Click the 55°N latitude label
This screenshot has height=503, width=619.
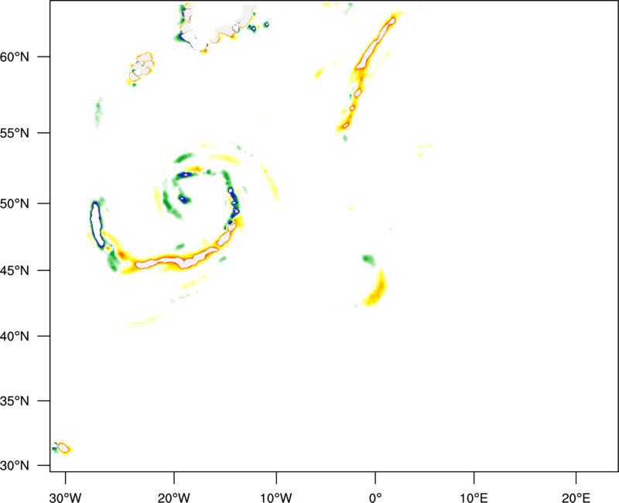point(15,133)
